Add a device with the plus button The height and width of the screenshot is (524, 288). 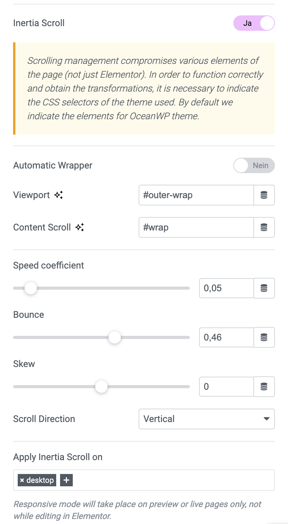pos(67,480)
